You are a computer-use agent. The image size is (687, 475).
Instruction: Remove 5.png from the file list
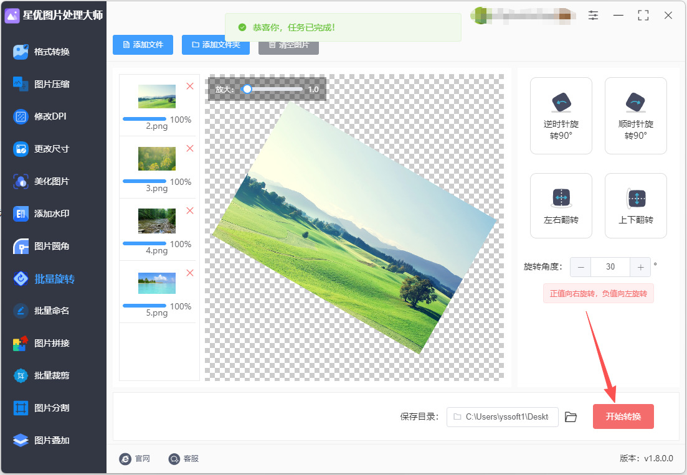[190, 273]
